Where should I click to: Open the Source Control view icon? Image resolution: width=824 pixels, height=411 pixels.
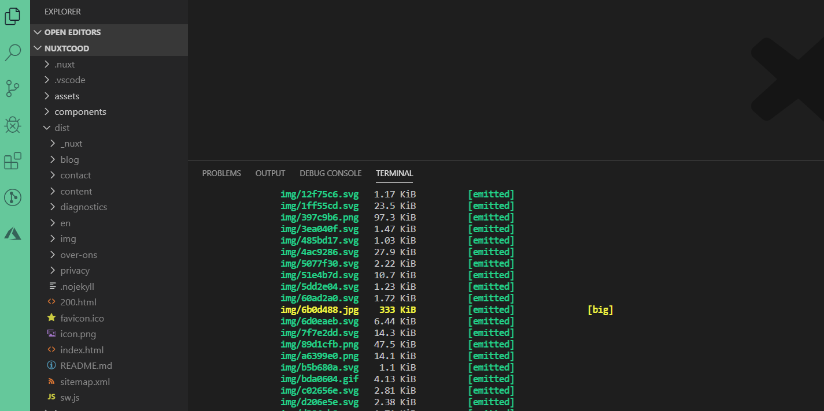(x=13, y=88)
